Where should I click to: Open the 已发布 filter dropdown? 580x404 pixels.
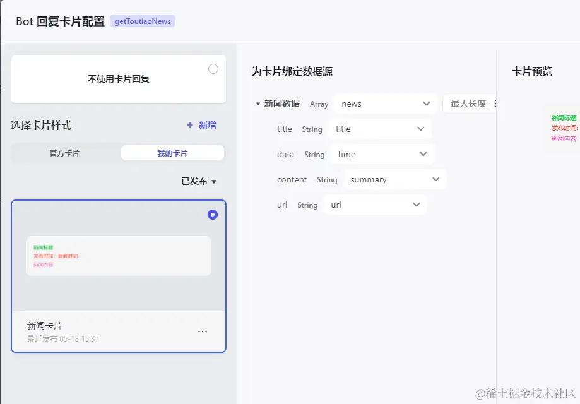(199, 181)
